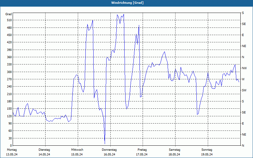Image resolution: width=253 pixels, height=158 pixels.
Task: Select the S compass label beside the 180 gridline
Action: (243, 101)
